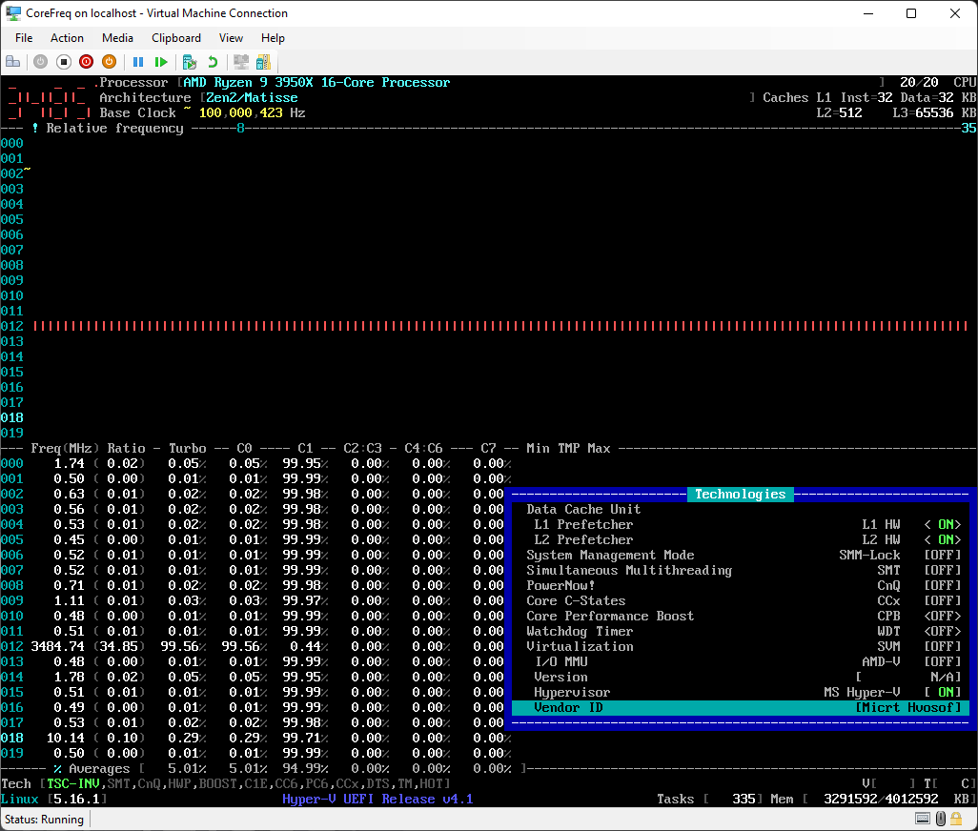Open the File menu

[x=24, y=38]
